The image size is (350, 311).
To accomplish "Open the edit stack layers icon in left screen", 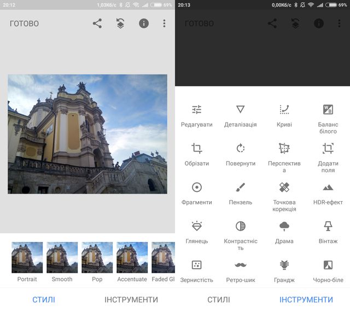I will pos(120,24).
